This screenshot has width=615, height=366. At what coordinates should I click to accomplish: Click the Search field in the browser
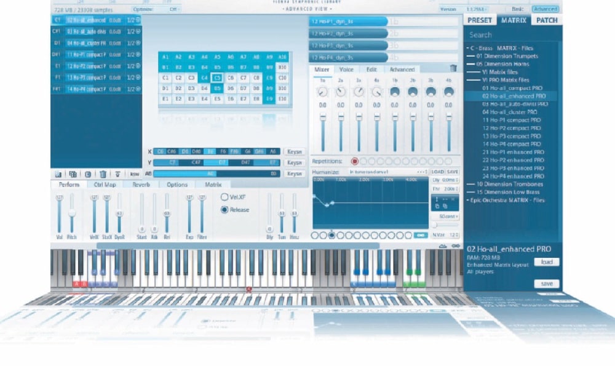512,35
